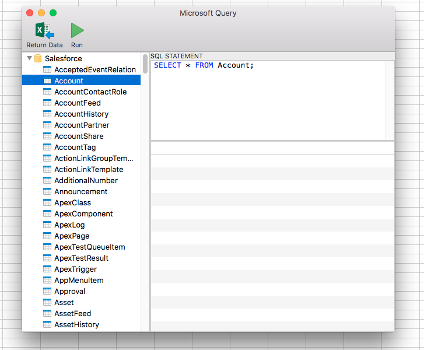
Task: Select the Asset table
Action: [64, 303]
